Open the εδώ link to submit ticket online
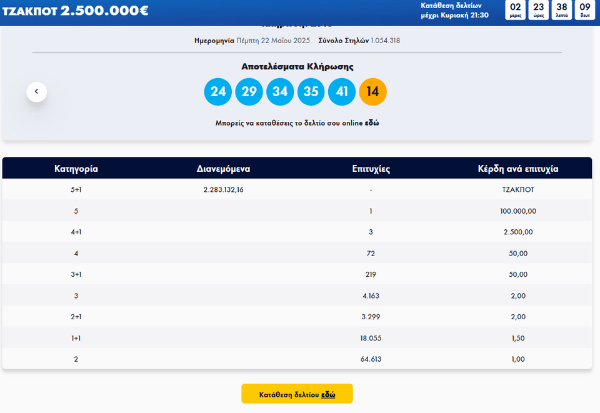The image size is (600, 413). click(371, 123)
